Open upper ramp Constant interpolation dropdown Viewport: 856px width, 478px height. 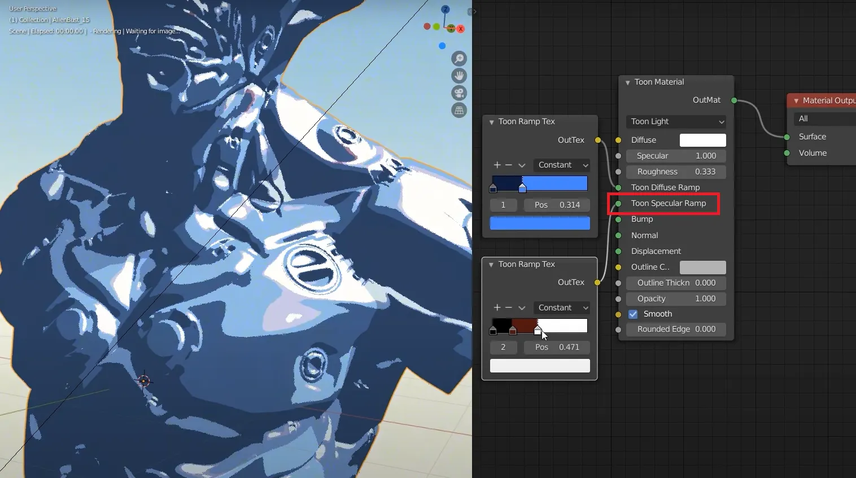pyautogui.click(x=562, y=165)
